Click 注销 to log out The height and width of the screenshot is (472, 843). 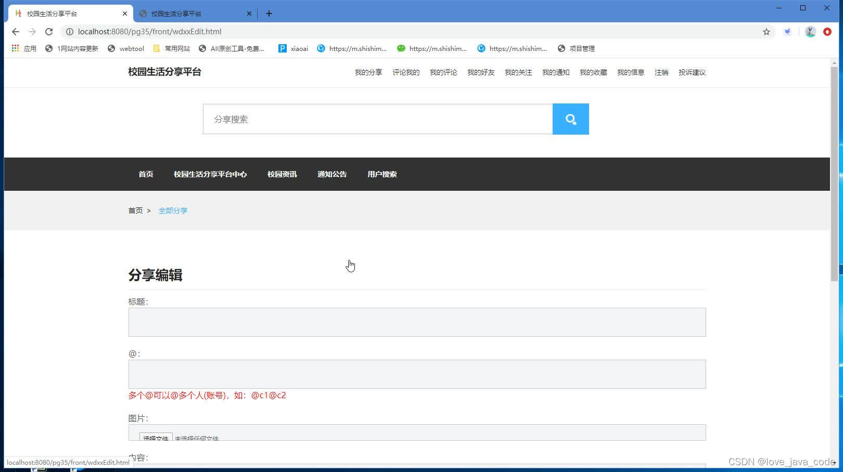(661, 72)
